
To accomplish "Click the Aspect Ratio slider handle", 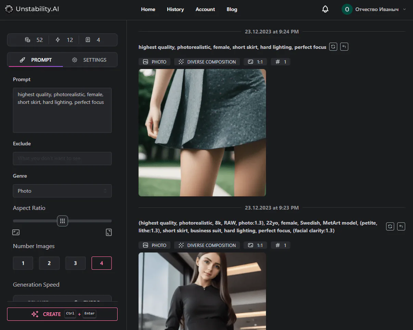I will (62, 221).
